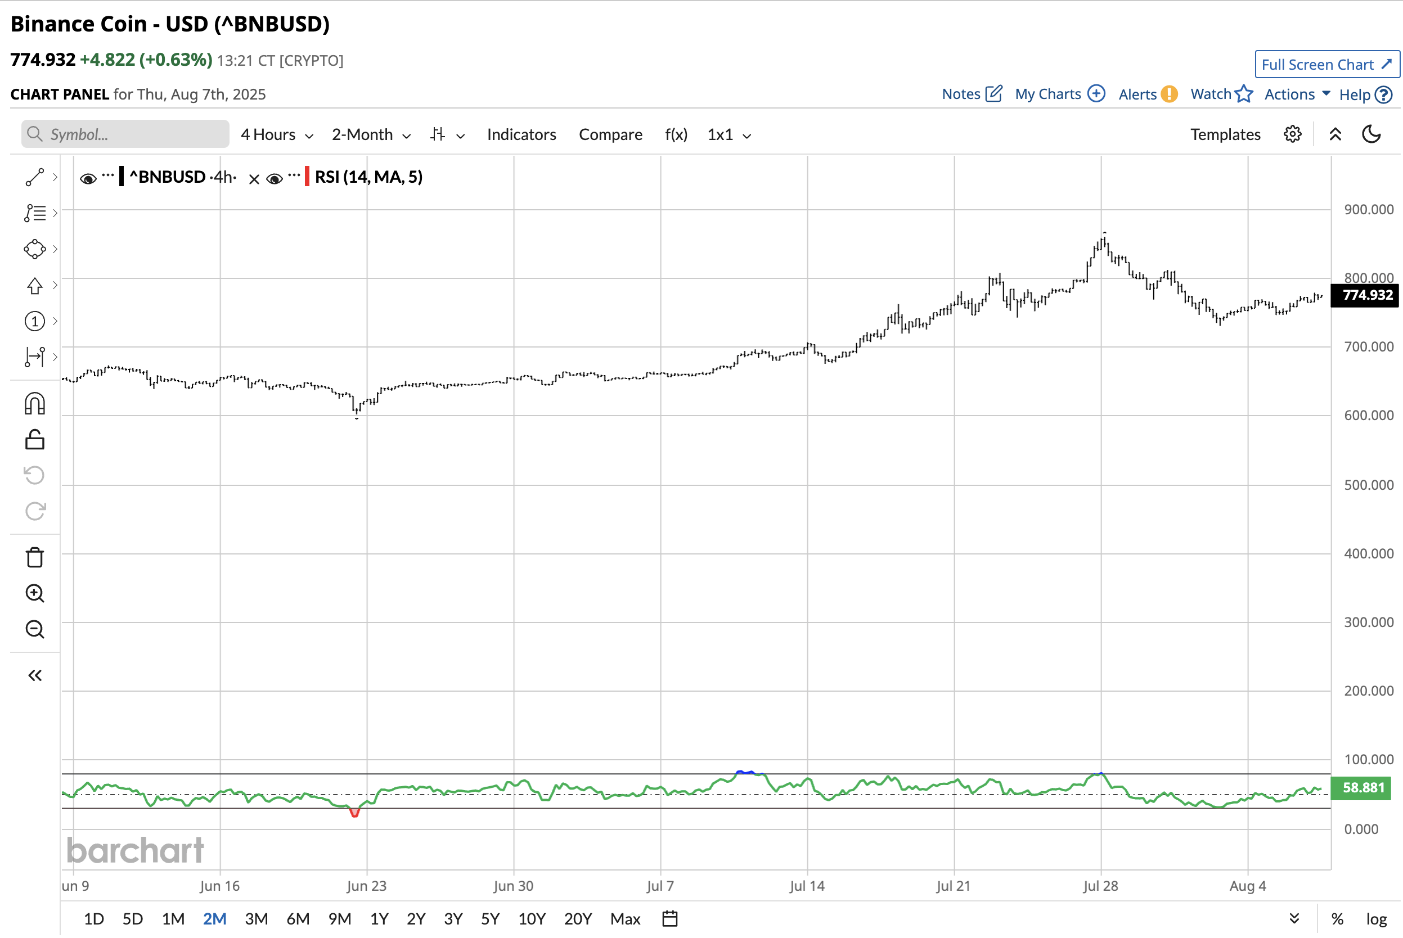1403x938 pixels.
Task: Open RSI indicator options ellipsis
Action: coord(294,175)
